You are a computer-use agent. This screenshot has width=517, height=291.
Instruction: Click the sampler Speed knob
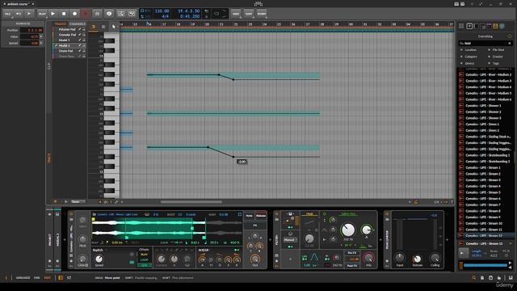pos(99,259)
